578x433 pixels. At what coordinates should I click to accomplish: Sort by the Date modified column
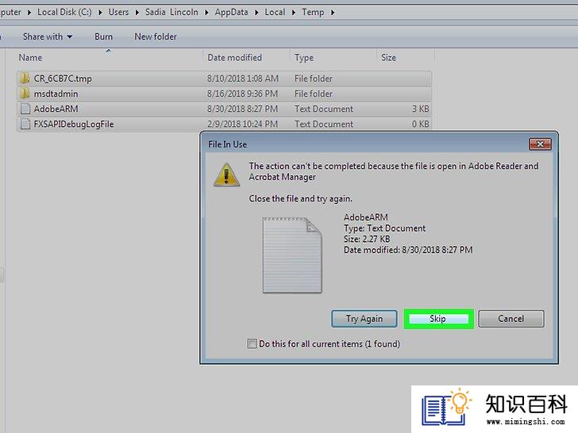click(x=235, y=57)
